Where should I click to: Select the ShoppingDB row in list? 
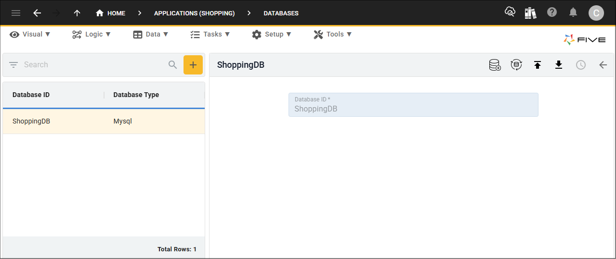pyautogui.click(x=104, y=122)
